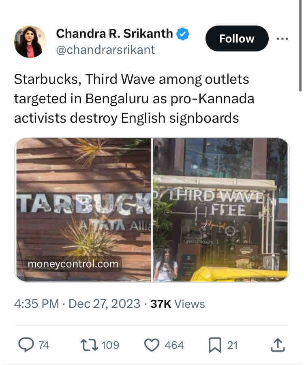Image resolution: width=304 pixels, height=365 pixels.
Task: Like the tweet with the heart icon
Action: pyautogui.click(x=152, y=345)
